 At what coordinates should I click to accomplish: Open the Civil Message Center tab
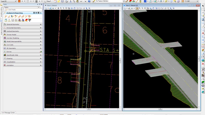(x=8, y=112)
